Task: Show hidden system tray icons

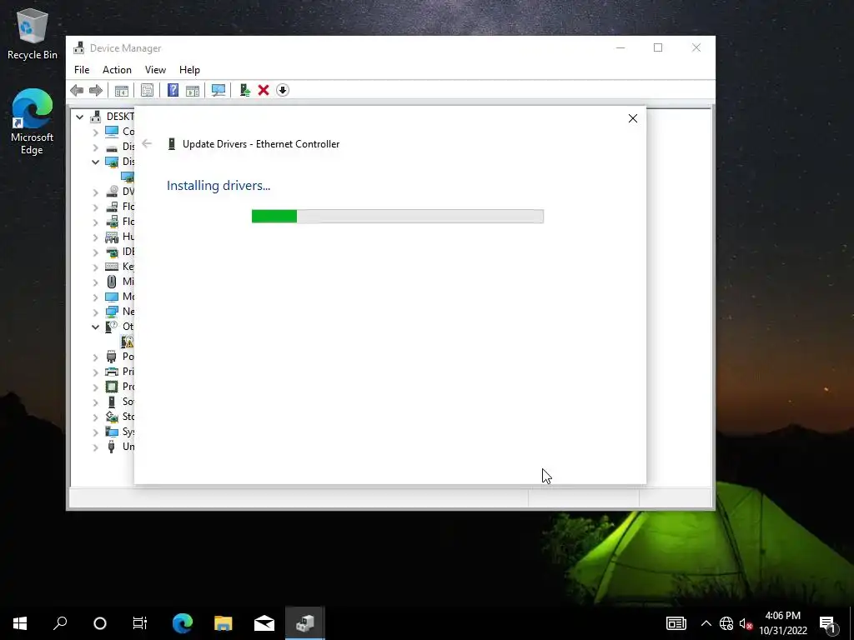Action: (x=706, y=623)
